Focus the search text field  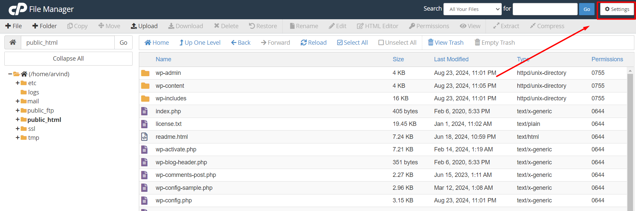(x=545, y=9)
